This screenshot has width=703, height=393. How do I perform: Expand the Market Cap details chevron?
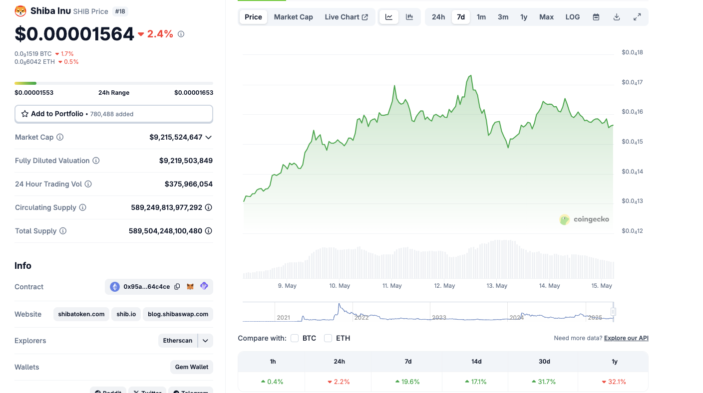209,137
